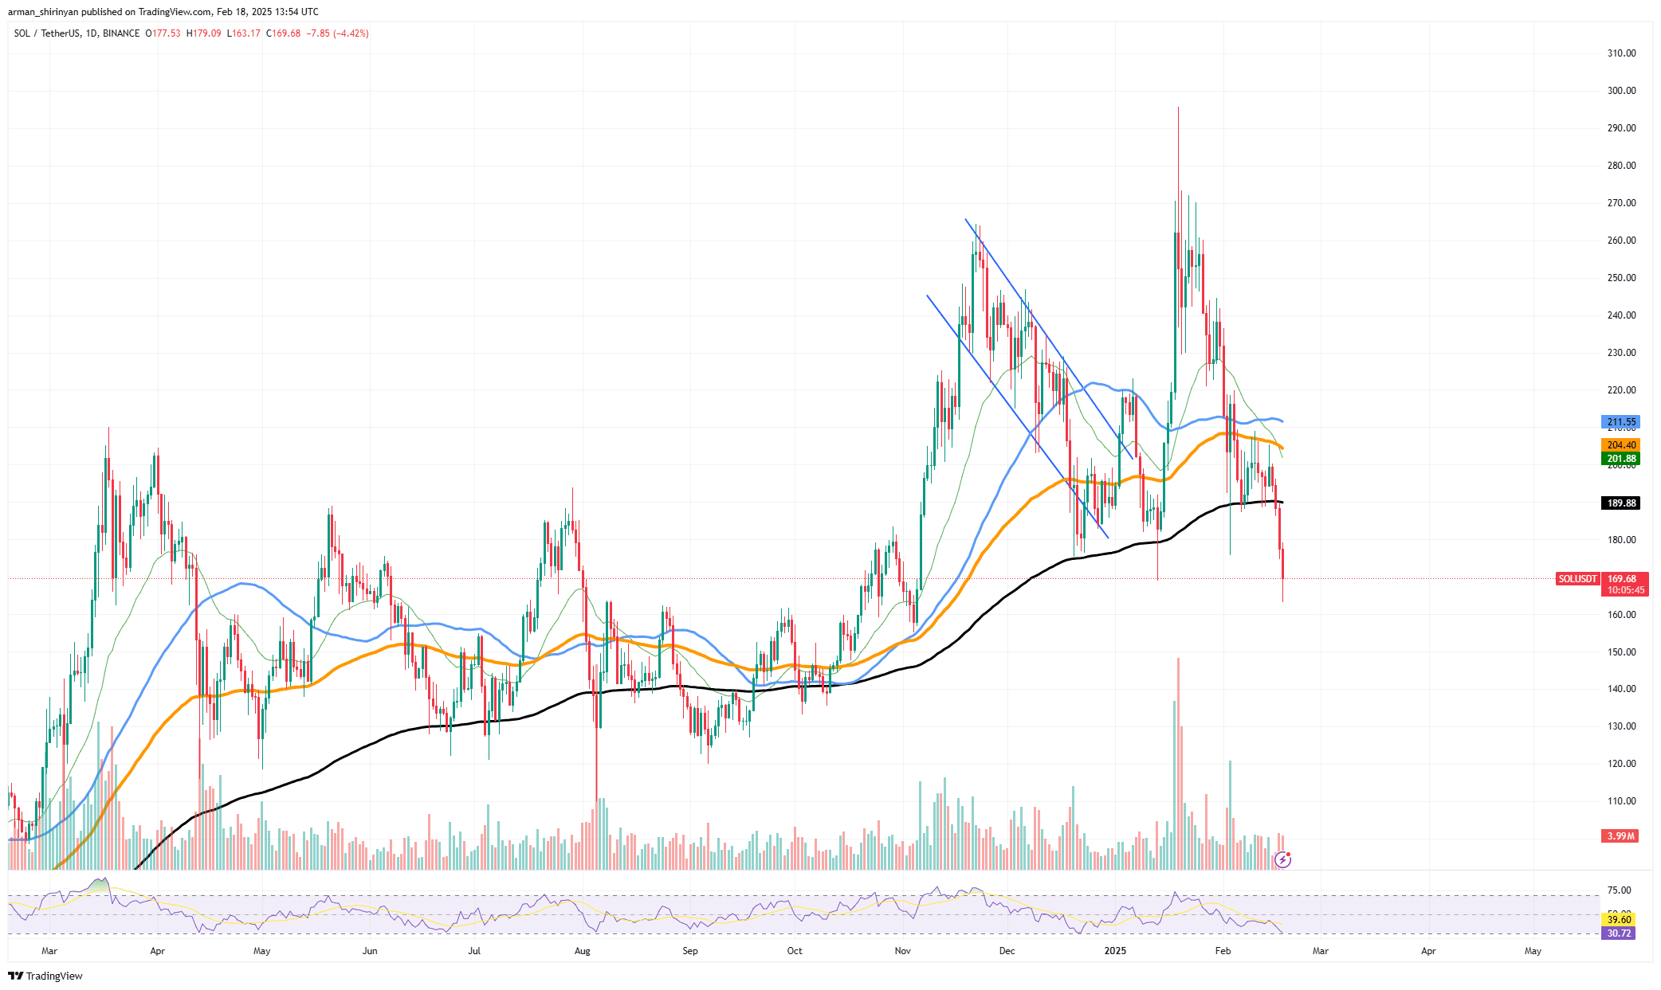1661x990 pixels.
Task: Click the 310.00 value on the price scale
Action: [1622, 54]
